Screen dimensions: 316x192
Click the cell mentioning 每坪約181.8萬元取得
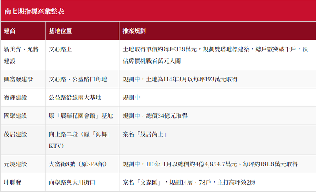[x=217, y=164]
